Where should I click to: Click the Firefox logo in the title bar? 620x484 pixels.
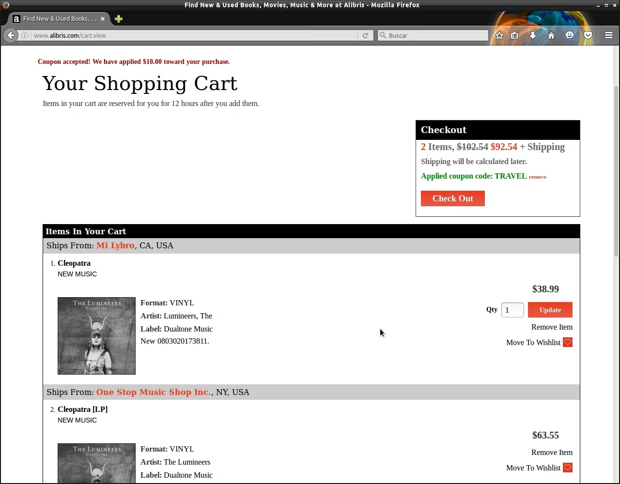coord(6,5)
